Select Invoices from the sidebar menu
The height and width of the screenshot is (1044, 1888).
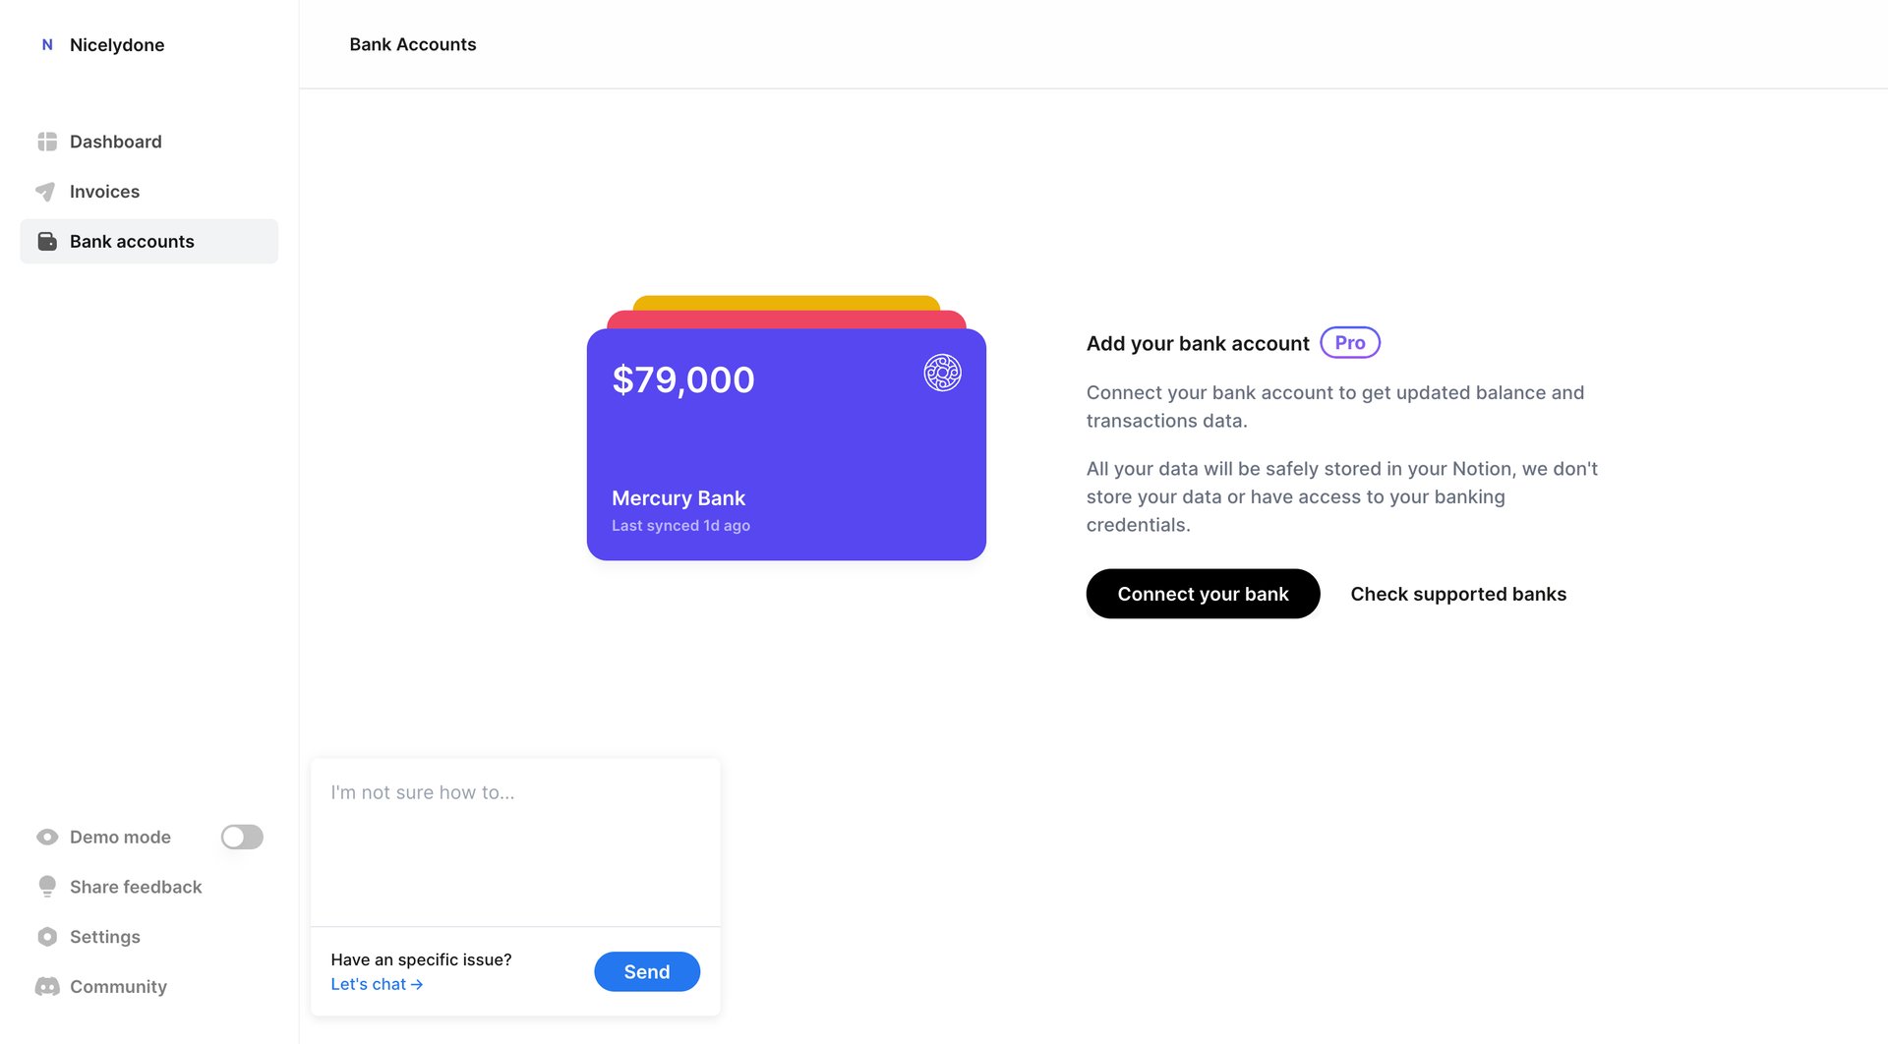point(104,192)
